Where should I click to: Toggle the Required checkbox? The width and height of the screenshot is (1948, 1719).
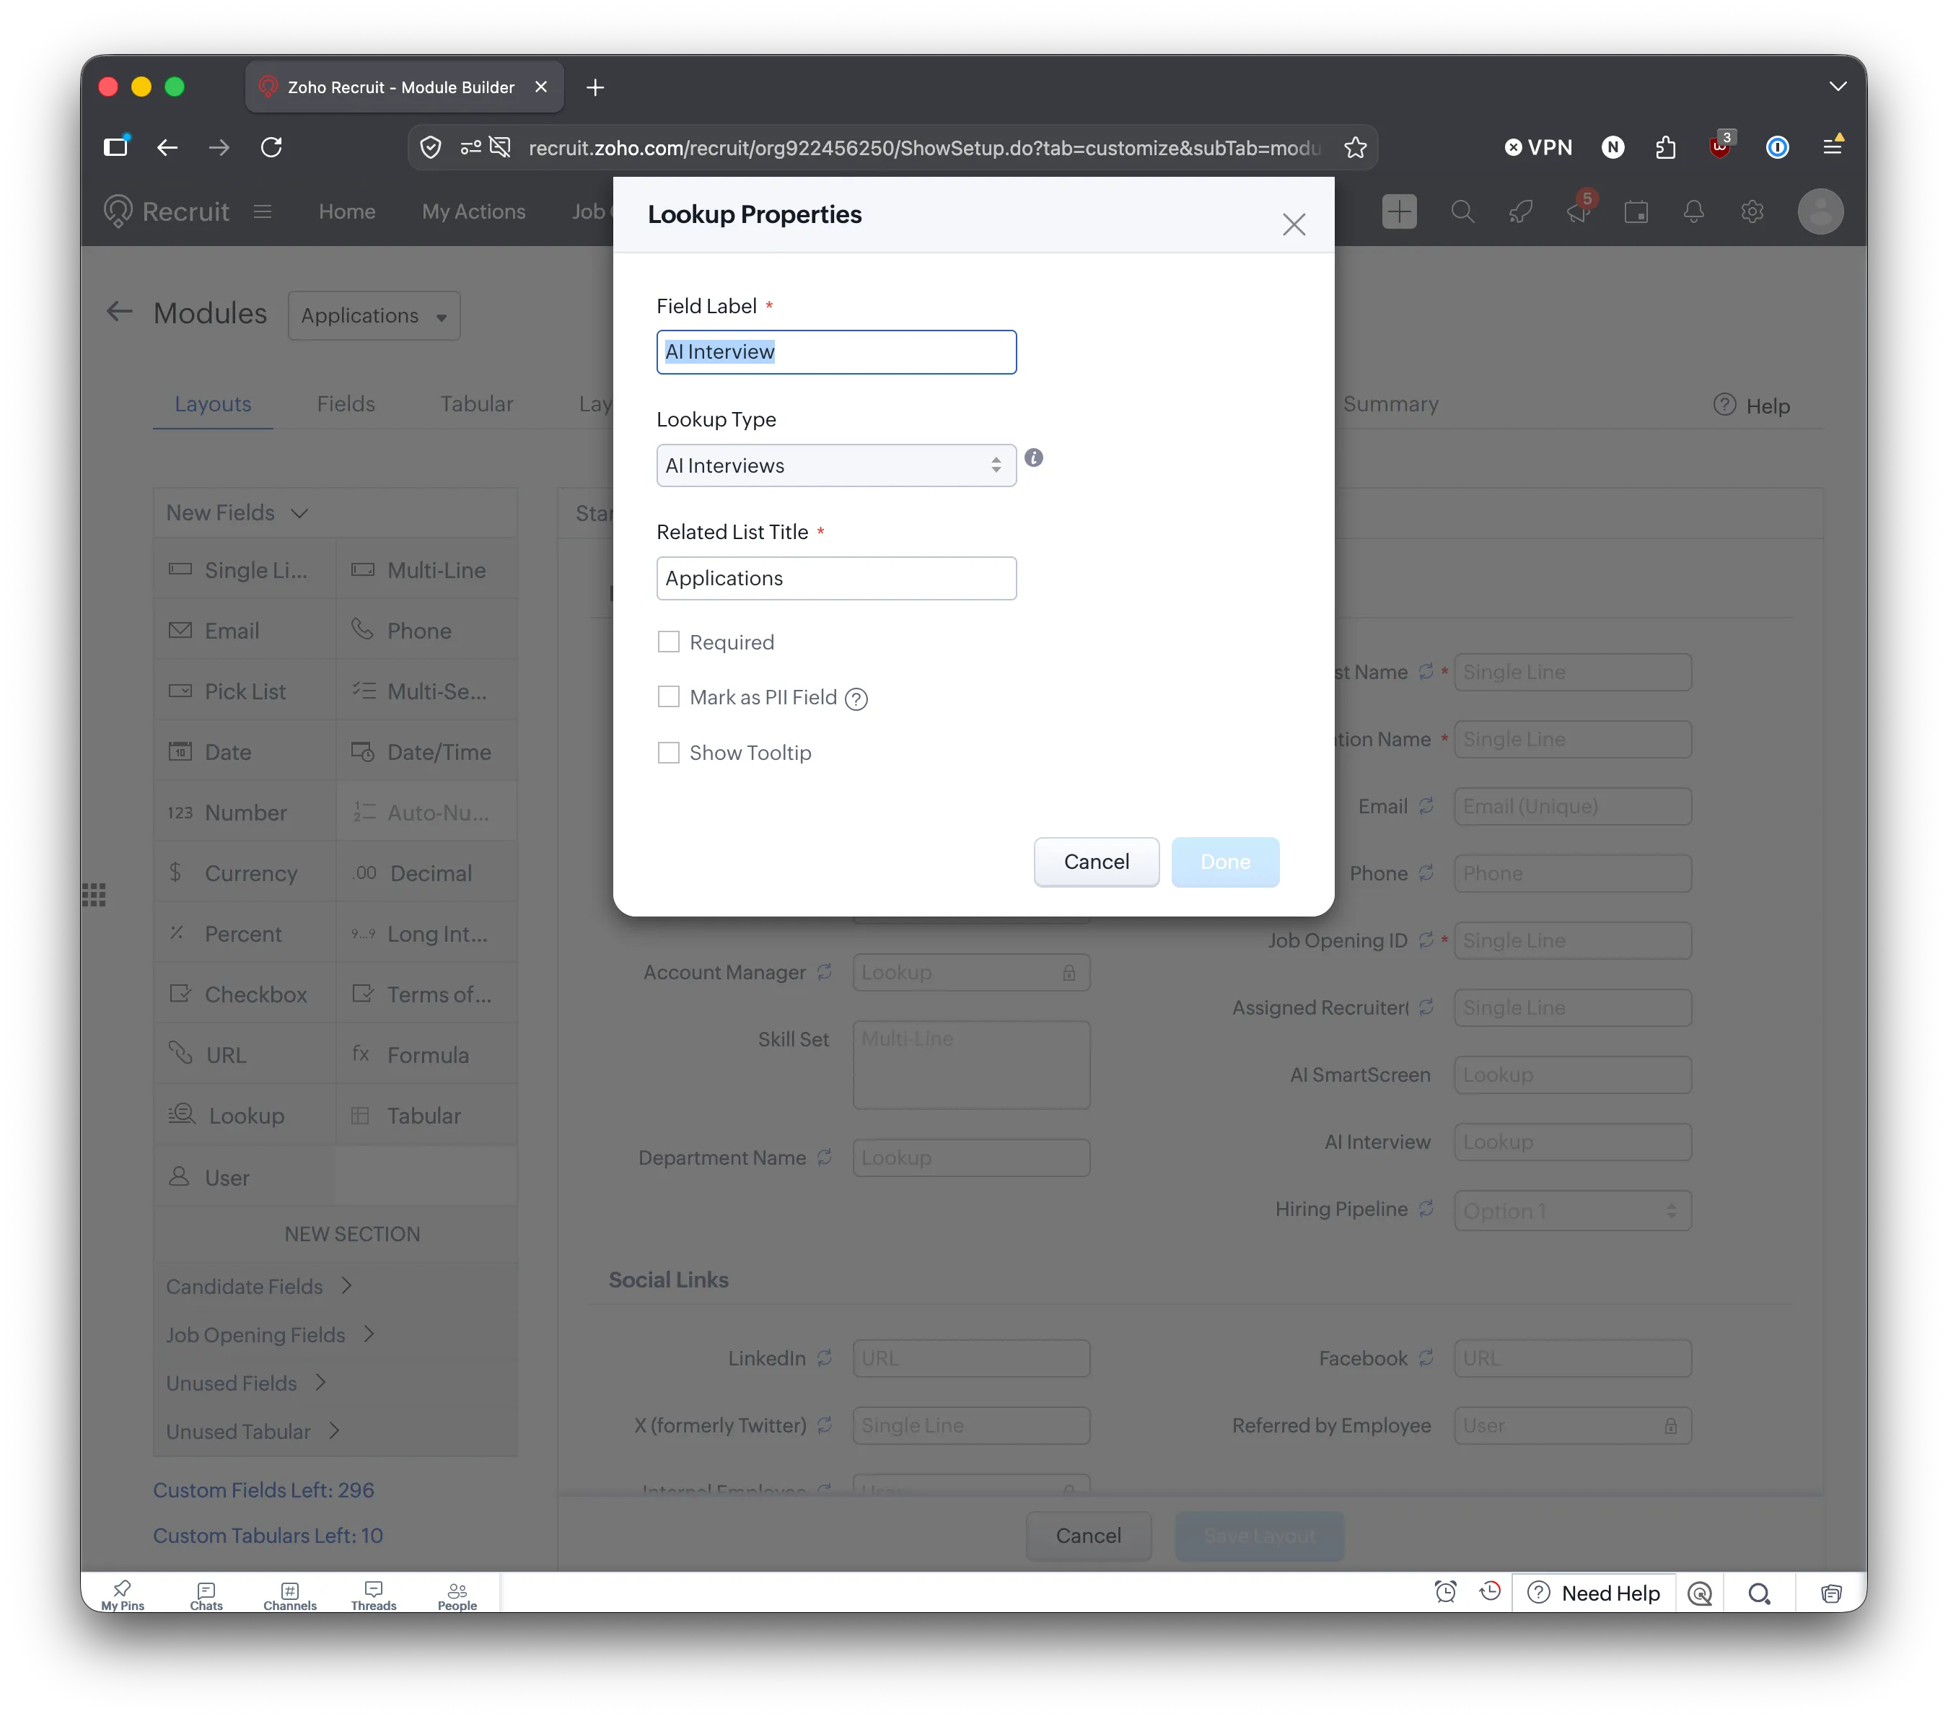pyautogui.click(x=668, y=642)
